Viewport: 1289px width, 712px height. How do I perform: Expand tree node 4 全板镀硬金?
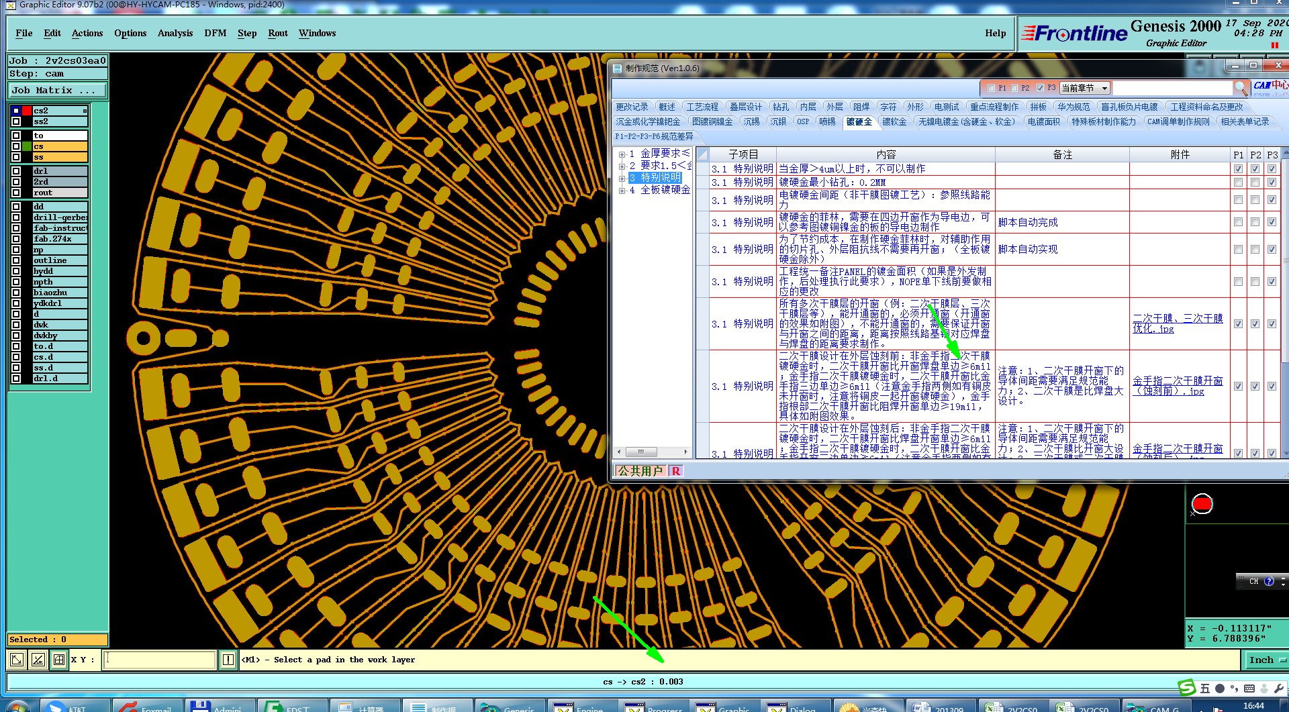coord(622,191)
